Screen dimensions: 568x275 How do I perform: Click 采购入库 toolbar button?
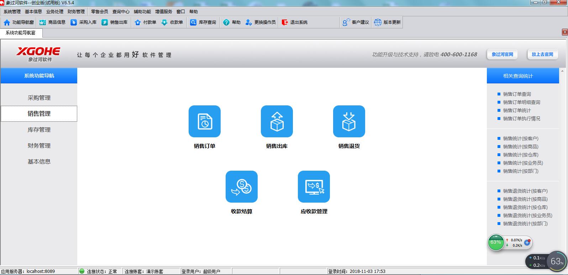coord(83,22)
